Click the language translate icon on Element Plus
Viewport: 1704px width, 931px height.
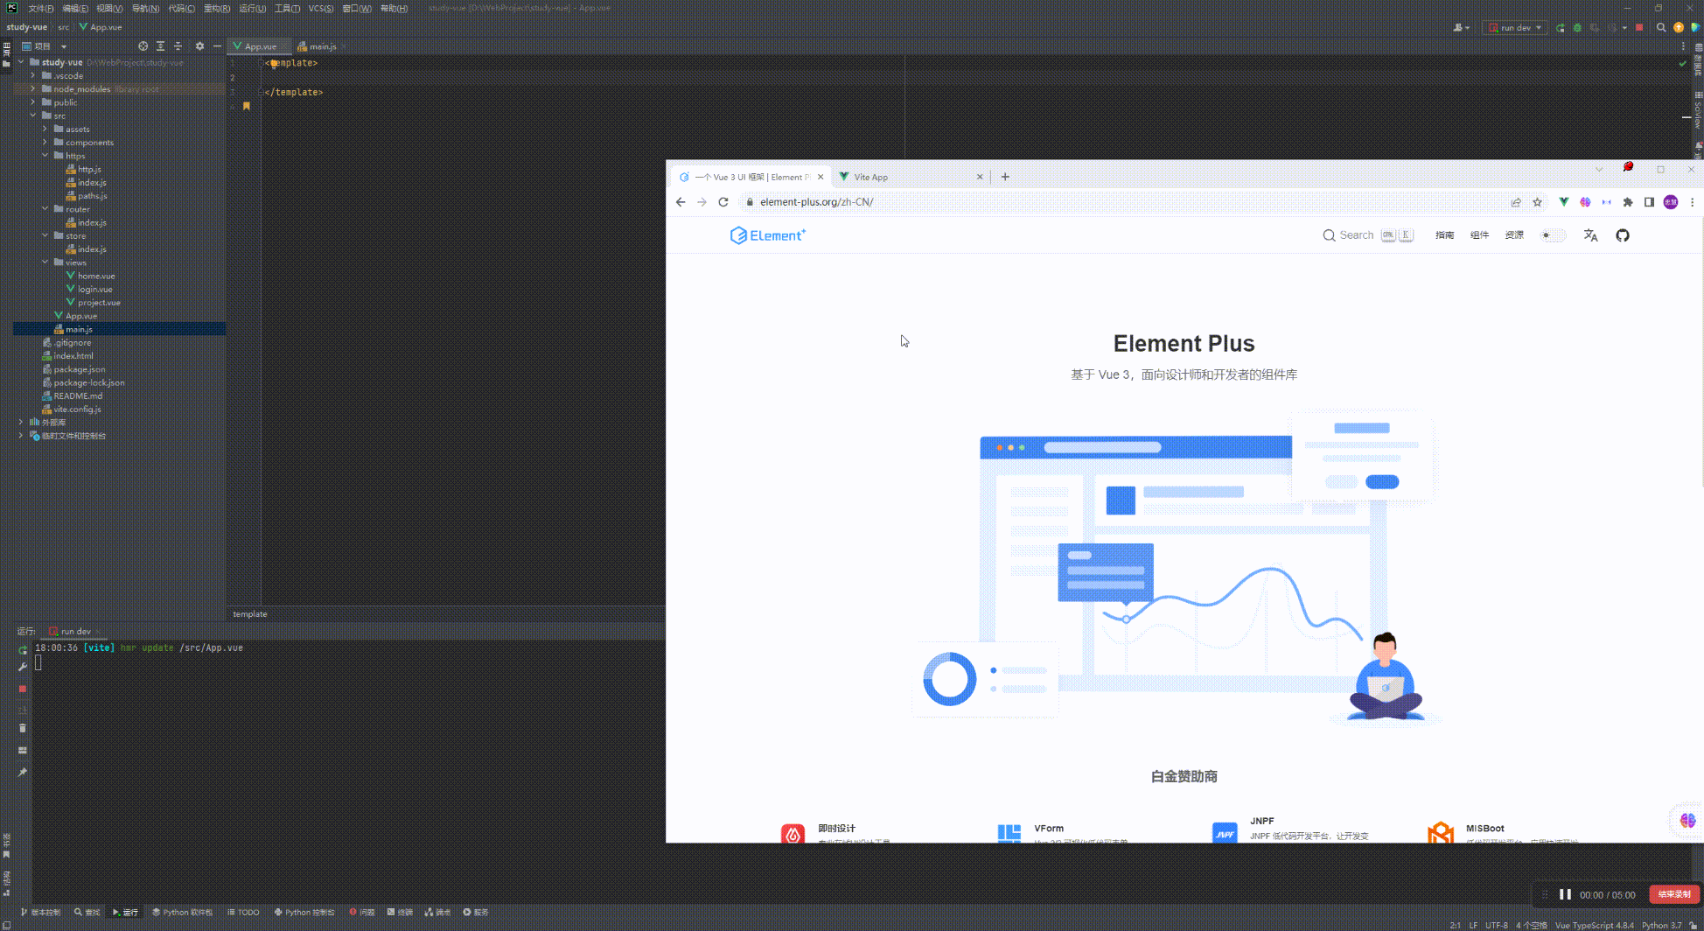coord(1590,235)
